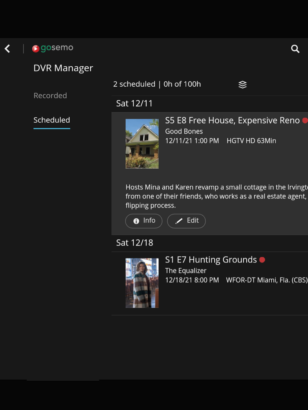Select S5 E8 Free House, Expensive Reno title
The width and height of the screenshot is (308, 410).
coord(232,120)
